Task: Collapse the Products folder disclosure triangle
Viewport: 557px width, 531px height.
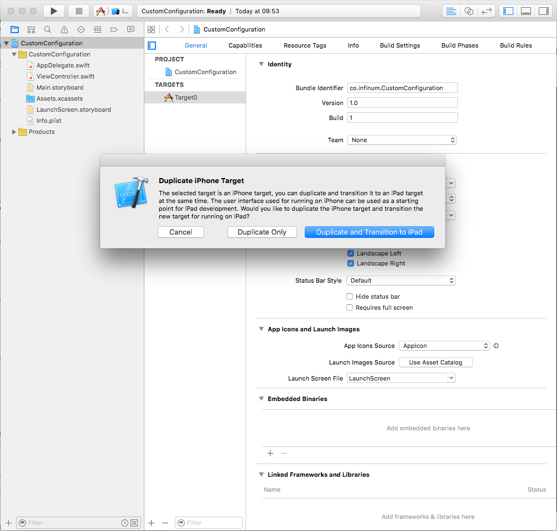Action: click(x=14, y=132)
